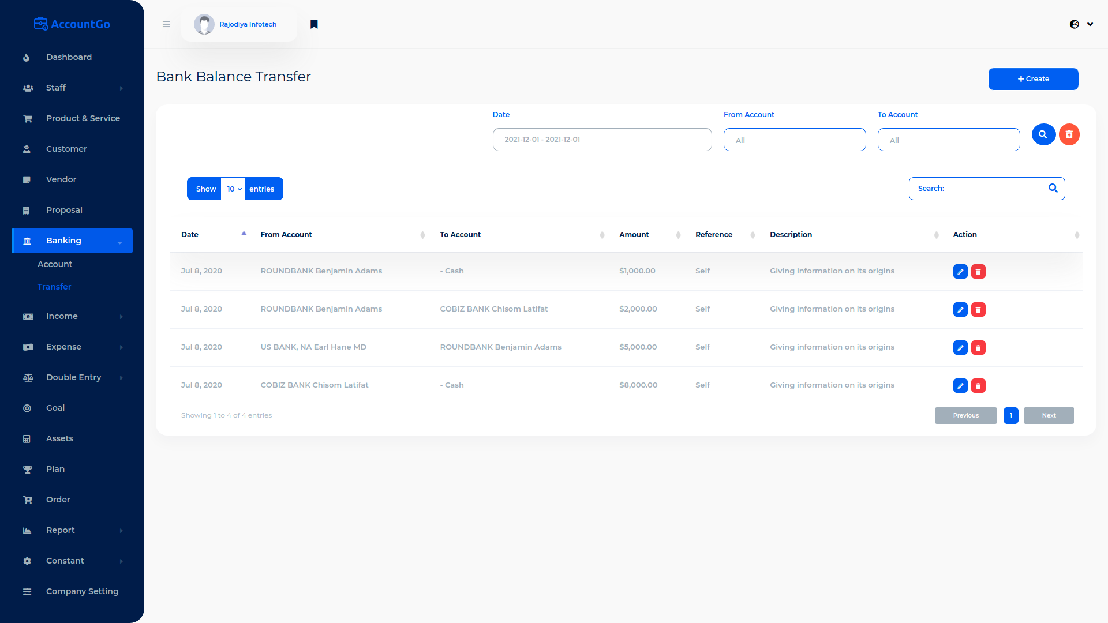
Task: Click the AccountGo logo
Action: pos(72,24)
